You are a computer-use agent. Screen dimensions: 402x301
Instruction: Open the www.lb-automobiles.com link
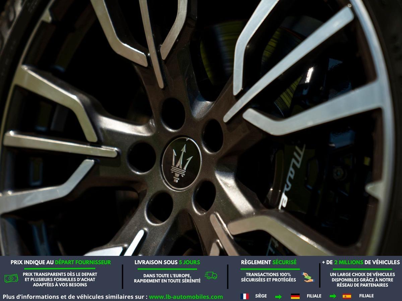186,297
